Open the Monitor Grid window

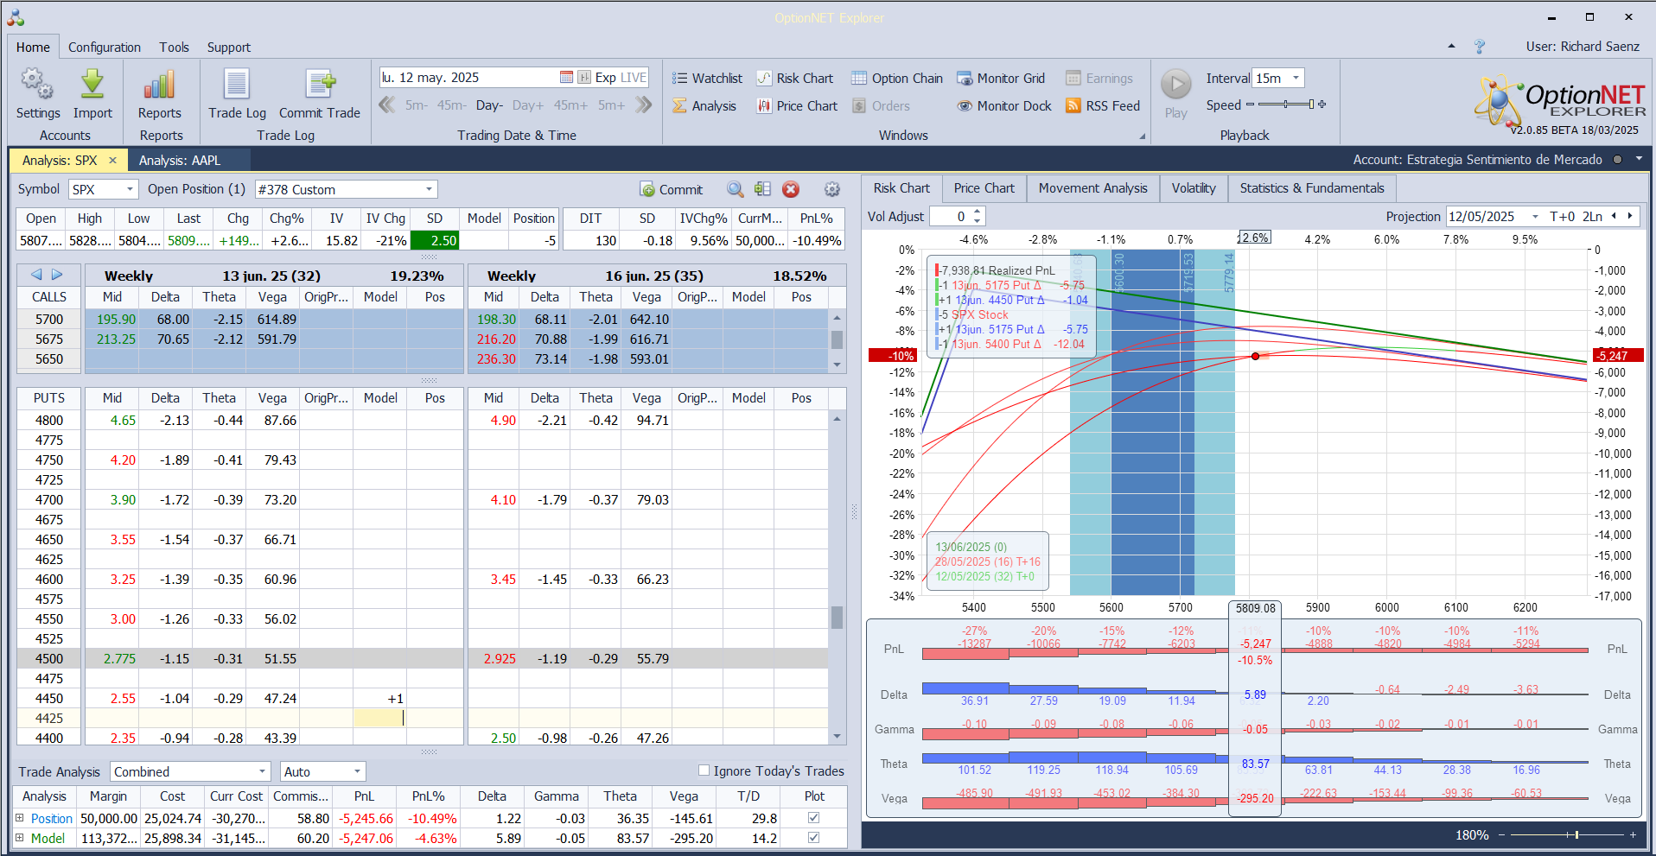coord(1001,79)
